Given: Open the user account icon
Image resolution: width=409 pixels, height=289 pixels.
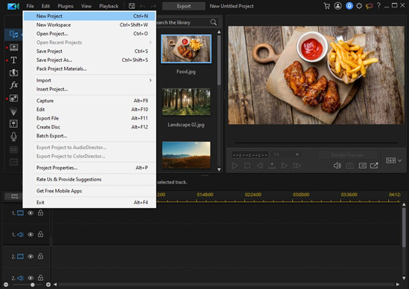Looking at the screenshot, I should tap(338, 6).
